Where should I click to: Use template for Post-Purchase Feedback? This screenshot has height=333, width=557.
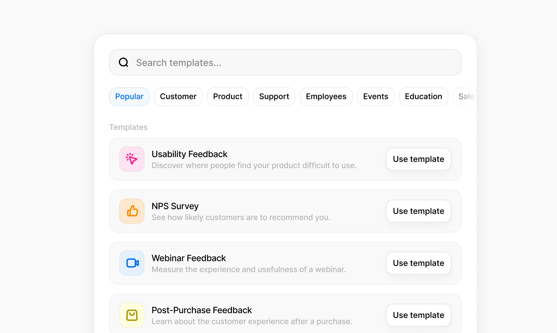click(x=418, y=315)
